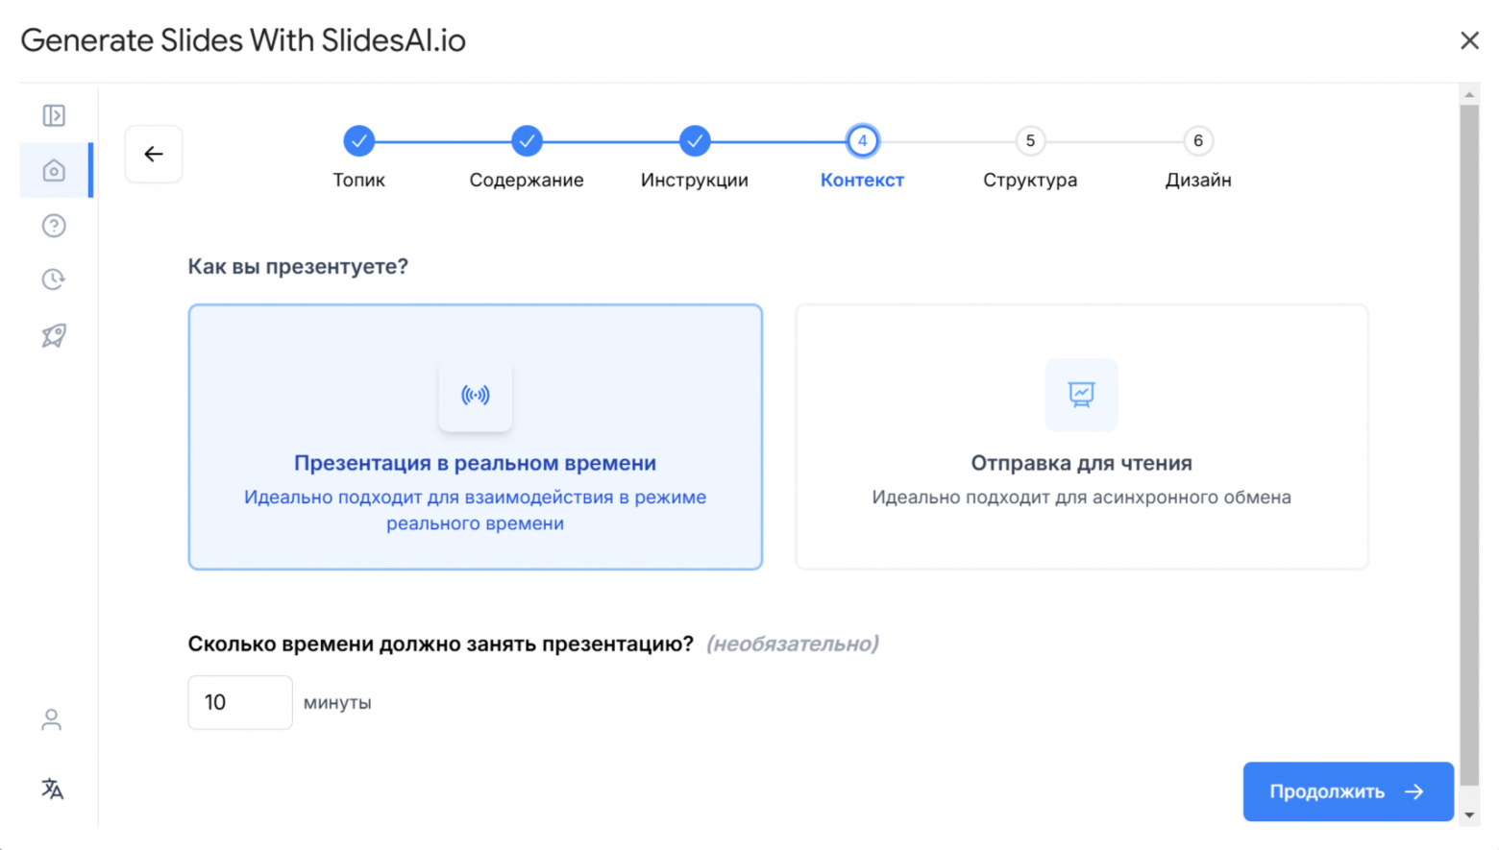This screenshot has height=850, width=1499.
Task: Change language via the translate icon
Action: coord(53,789)
